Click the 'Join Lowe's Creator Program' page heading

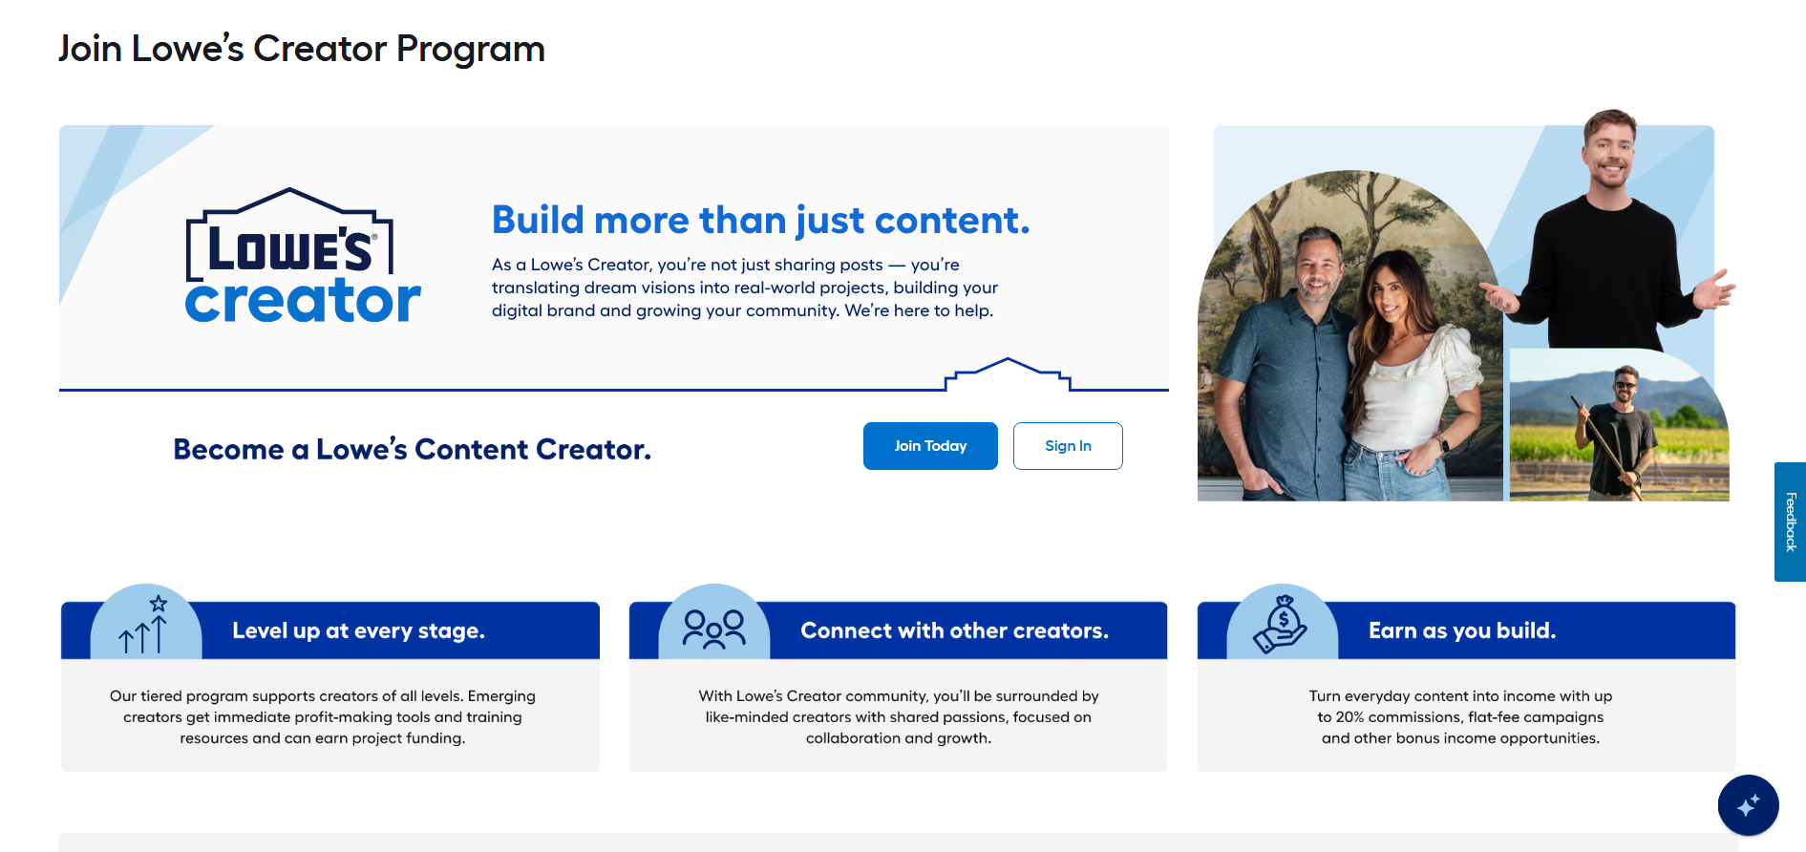302,49
